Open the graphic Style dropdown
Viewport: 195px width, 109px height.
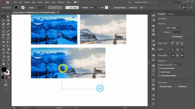[109, 8]
